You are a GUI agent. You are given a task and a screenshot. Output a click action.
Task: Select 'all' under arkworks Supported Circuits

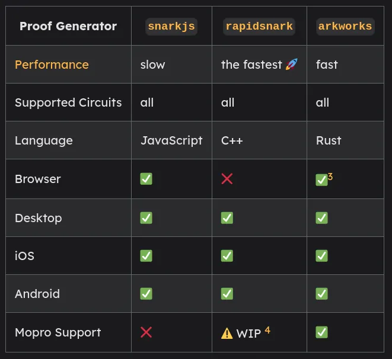(x=323, y=102)
